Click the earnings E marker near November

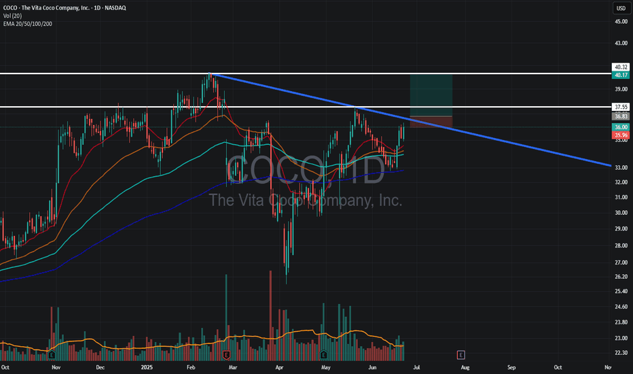pyautogui.click(x=51, y=356)
